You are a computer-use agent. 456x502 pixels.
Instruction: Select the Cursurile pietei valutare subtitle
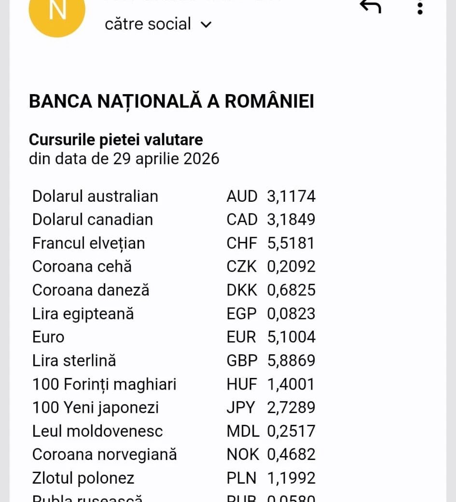tap(116, 139)
